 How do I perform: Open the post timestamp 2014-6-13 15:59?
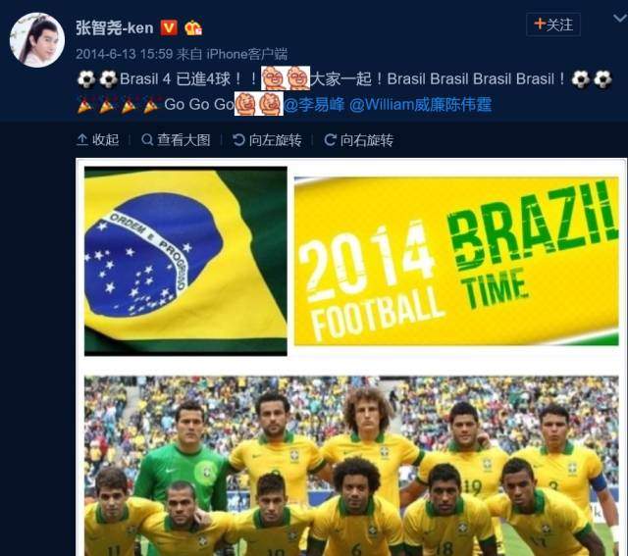click(125, 54)
